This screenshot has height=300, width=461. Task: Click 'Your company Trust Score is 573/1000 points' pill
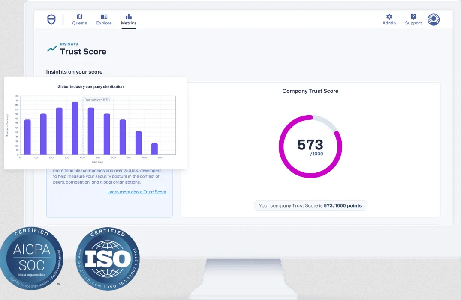click(310, 205)
